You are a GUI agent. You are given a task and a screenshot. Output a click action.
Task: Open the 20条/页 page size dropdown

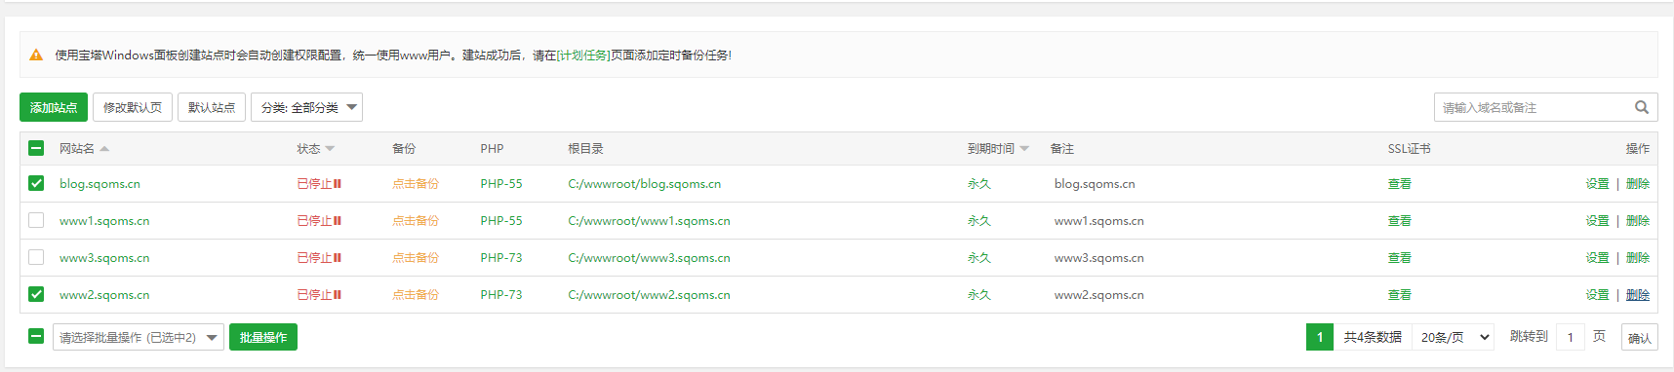click(1455, 337)
